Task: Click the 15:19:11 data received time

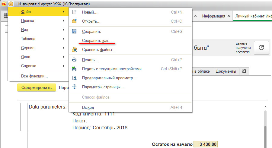Action: coord(243,52)
